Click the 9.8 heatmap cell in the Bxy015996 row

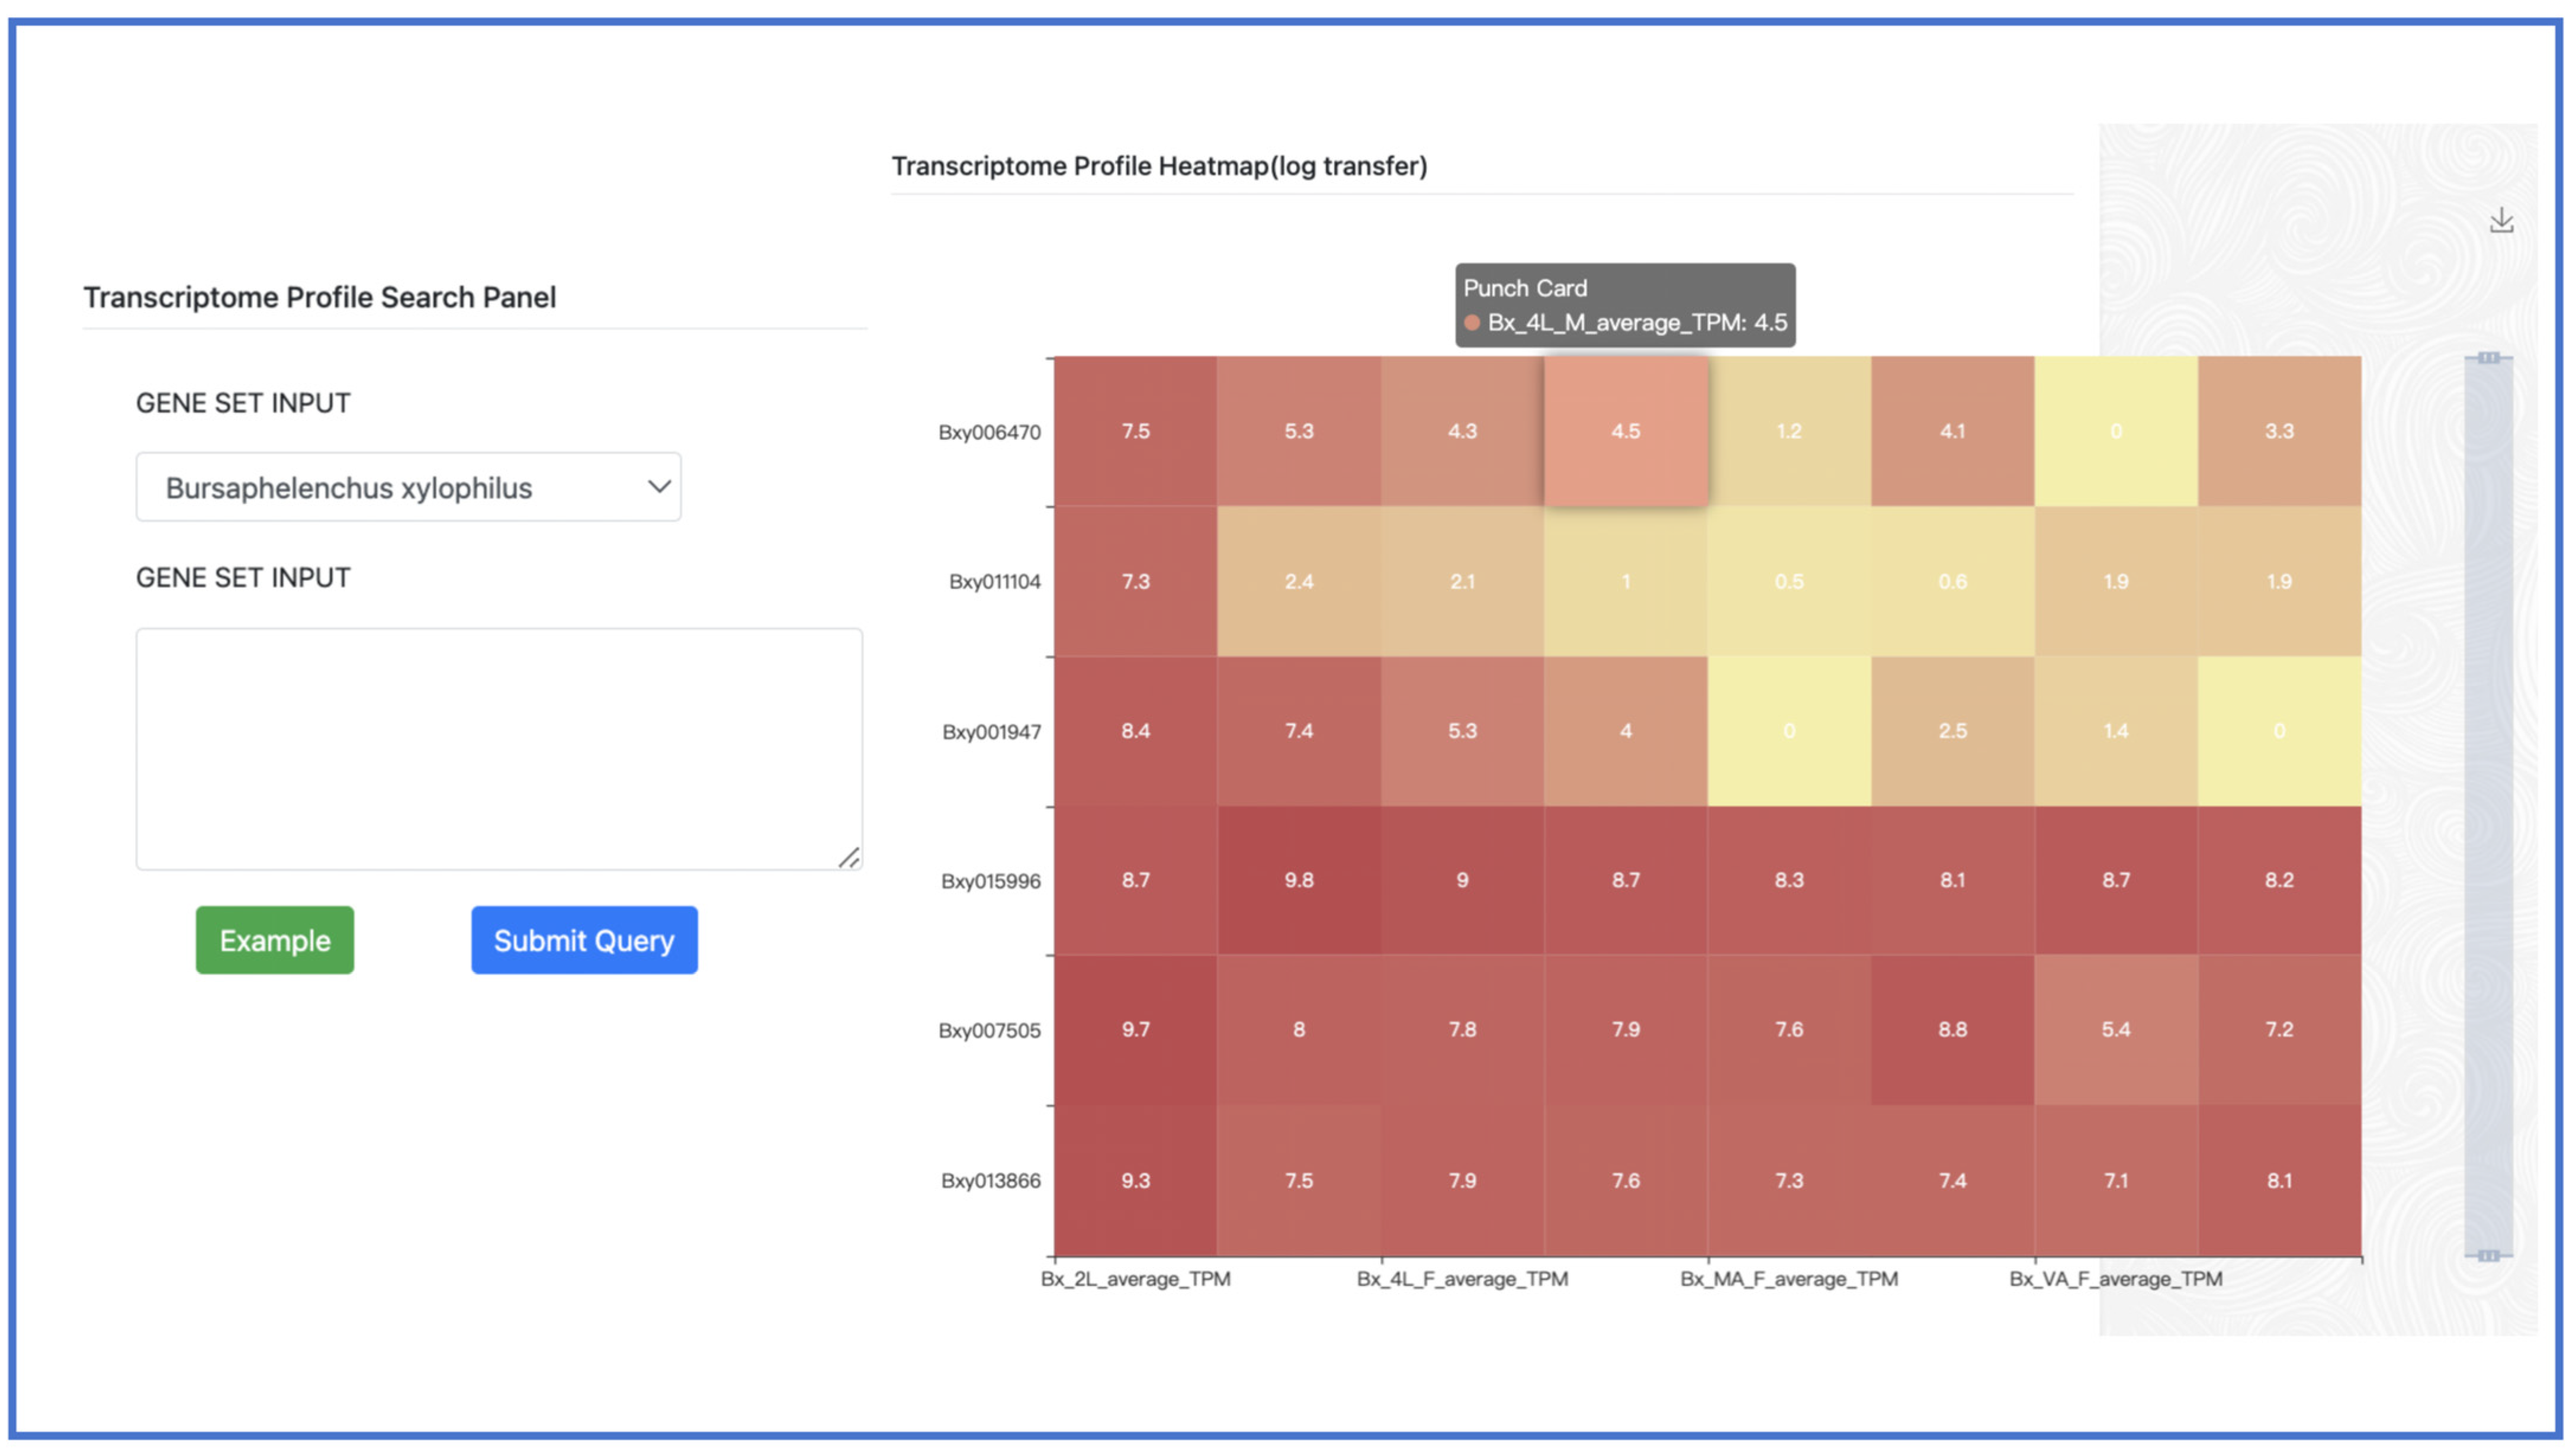pyautogui.click(x=1298, y=880)
